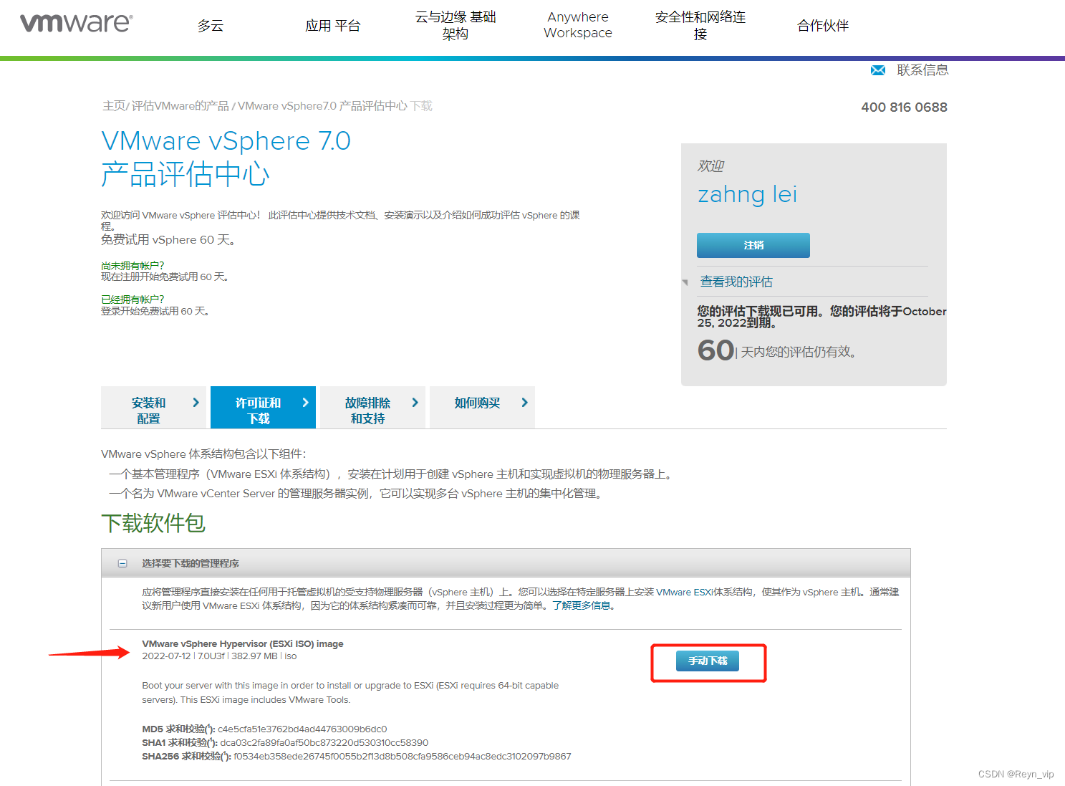Open the 合作伙伴 menu
The height and width of the screenshot is (786, 1065).
coord(823,26)
